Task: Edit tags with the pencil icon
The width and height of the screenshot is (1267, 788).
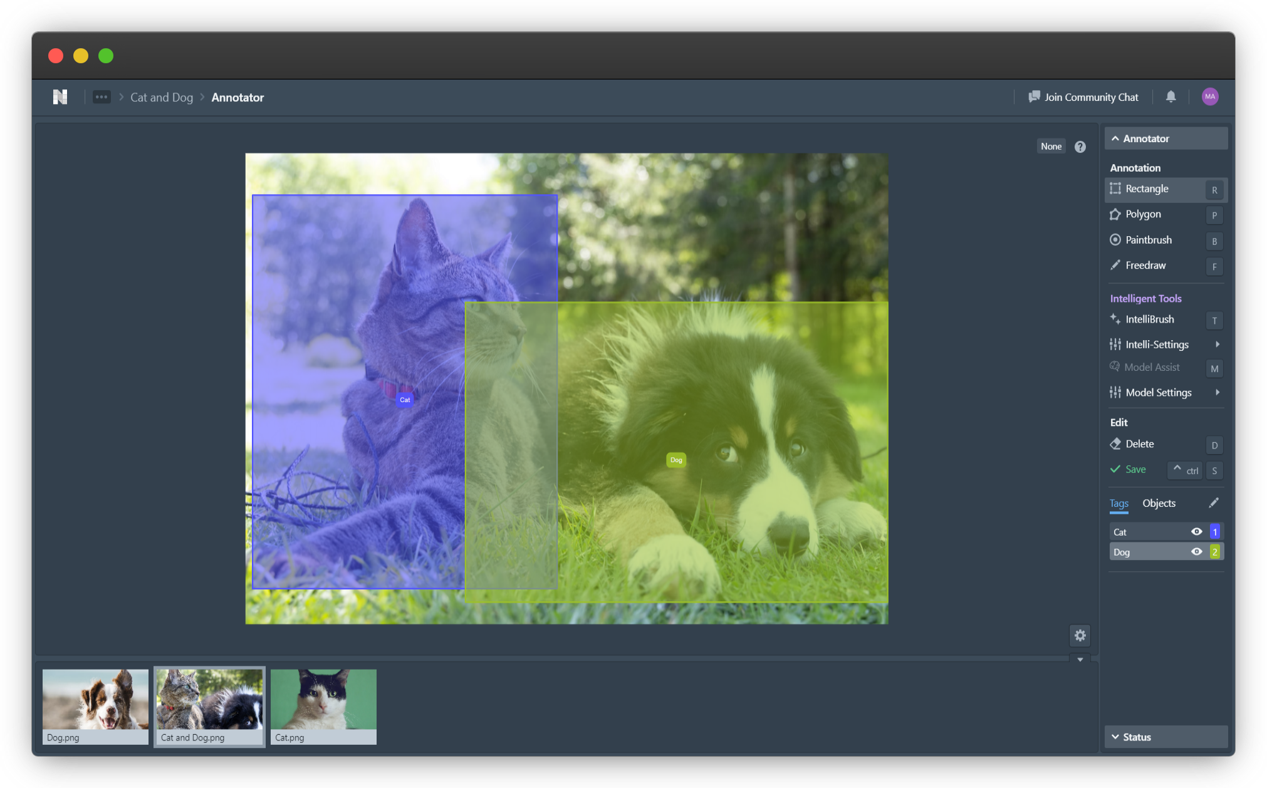Action: click(x=1214, y=503)
